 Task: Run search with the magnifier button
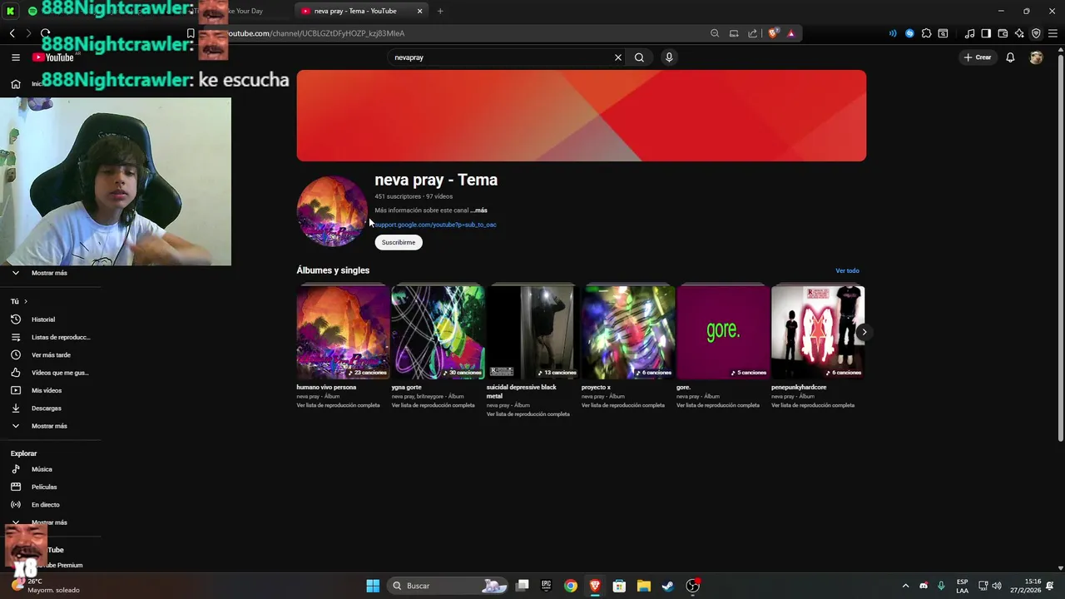point(639,57)
